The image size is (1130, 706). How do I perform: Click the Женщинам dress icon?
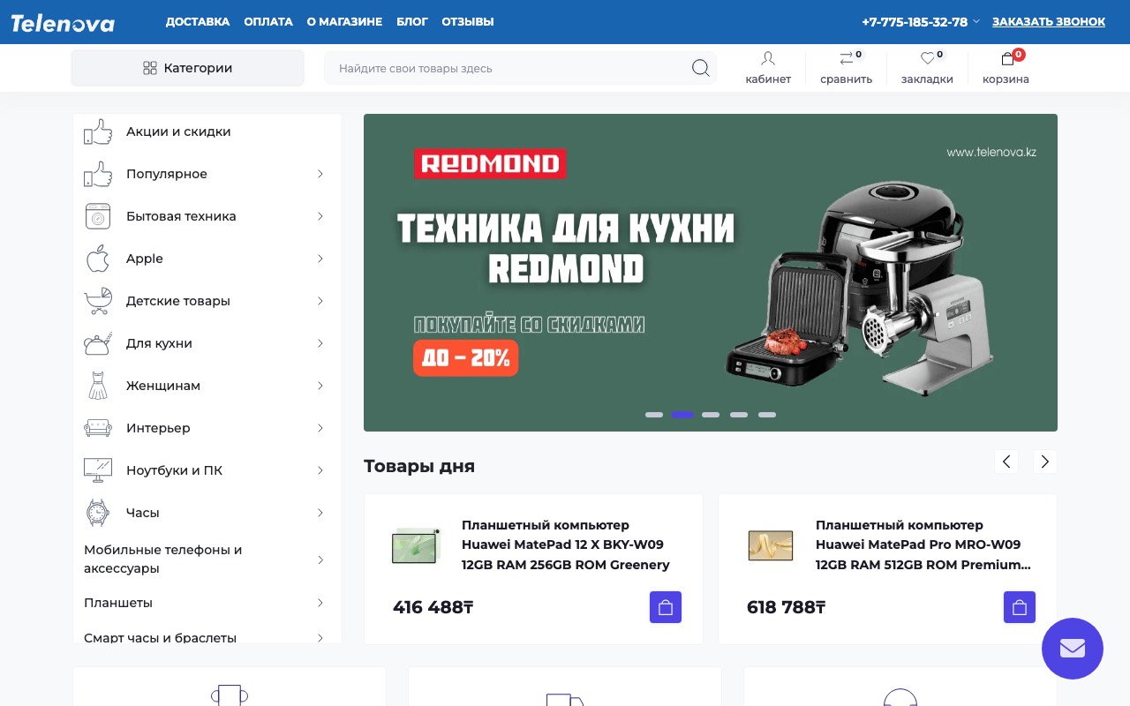tap(98, 386)
